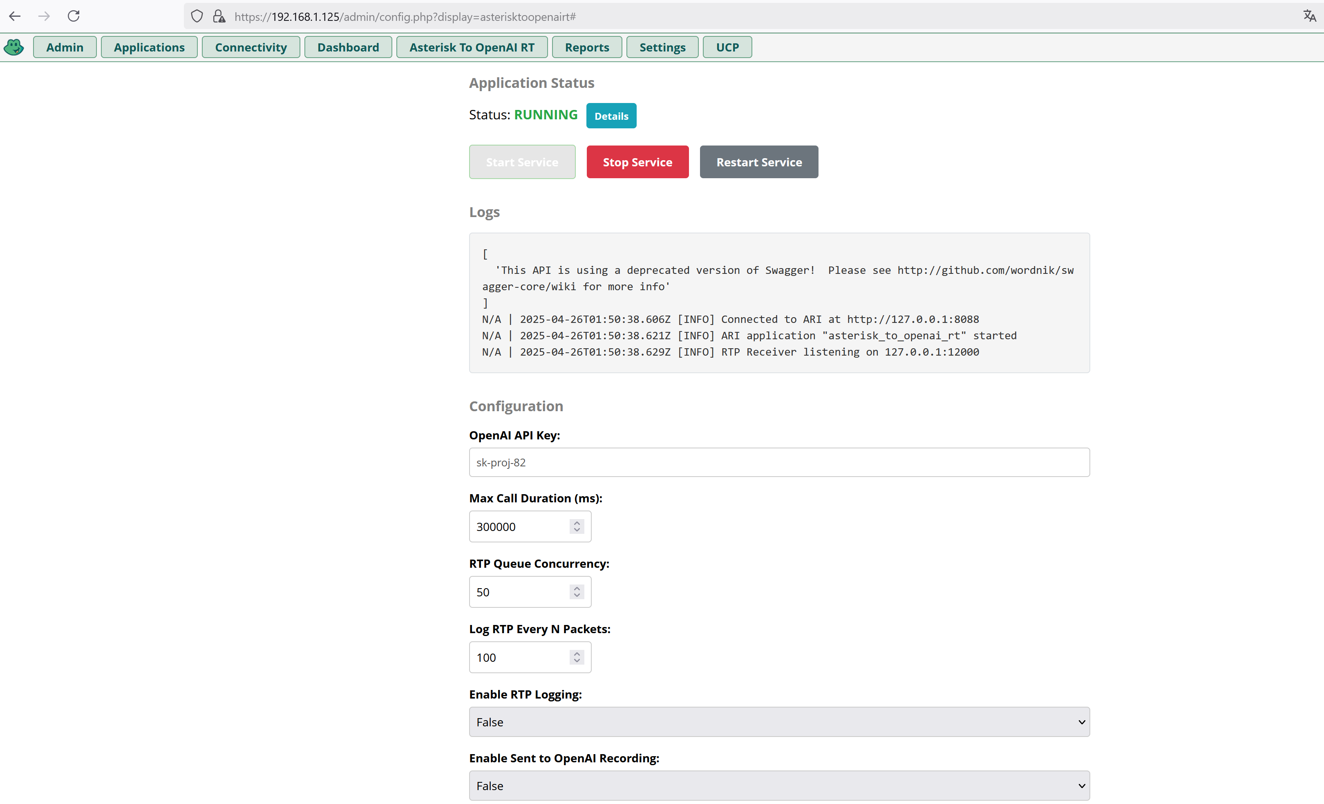
Task: Restart the service
Action: pos(759,162)
